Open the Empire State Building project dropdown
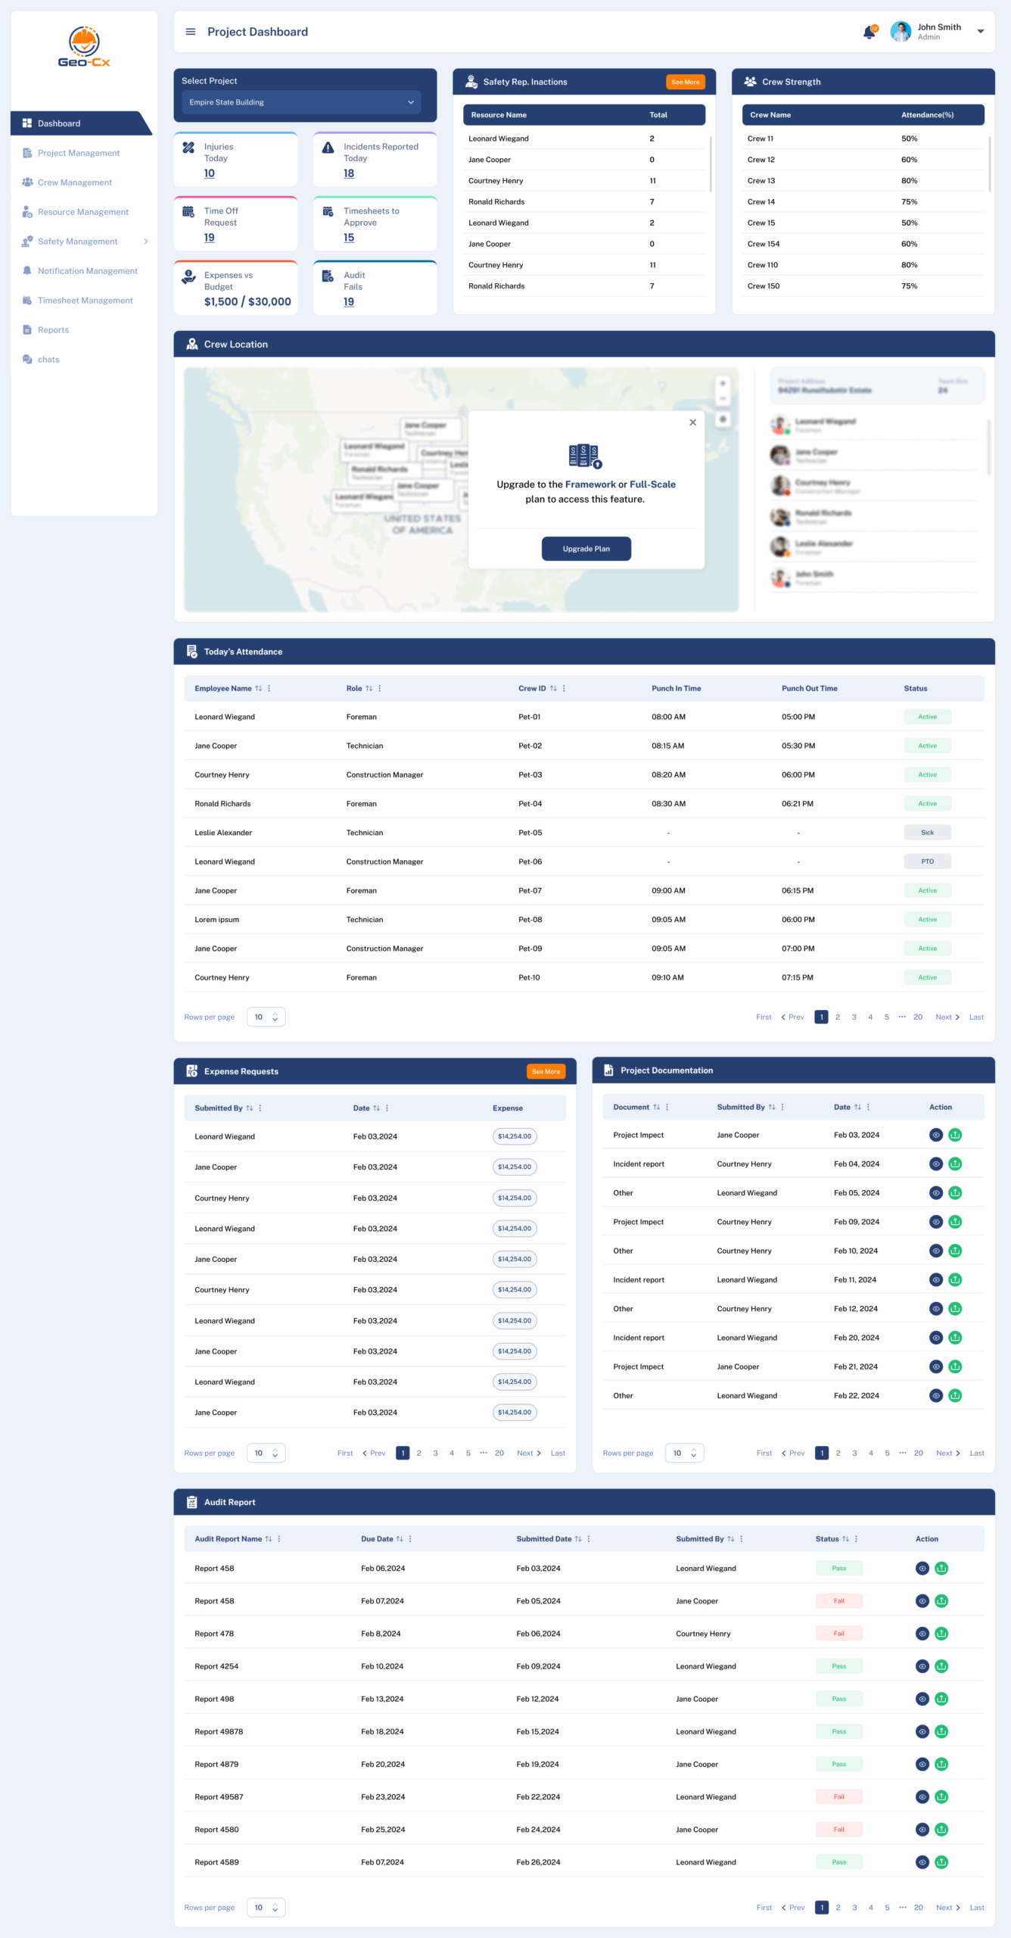 click(301, 102)
